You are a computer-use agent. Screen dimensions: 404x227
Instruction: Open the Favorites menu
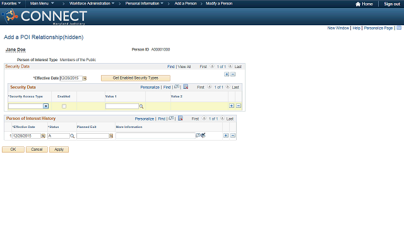point(11,3)
